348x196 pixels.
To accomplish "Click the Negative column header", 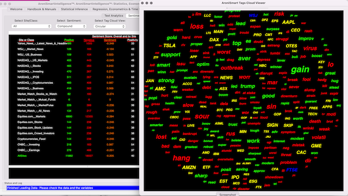I will [89, 40].
